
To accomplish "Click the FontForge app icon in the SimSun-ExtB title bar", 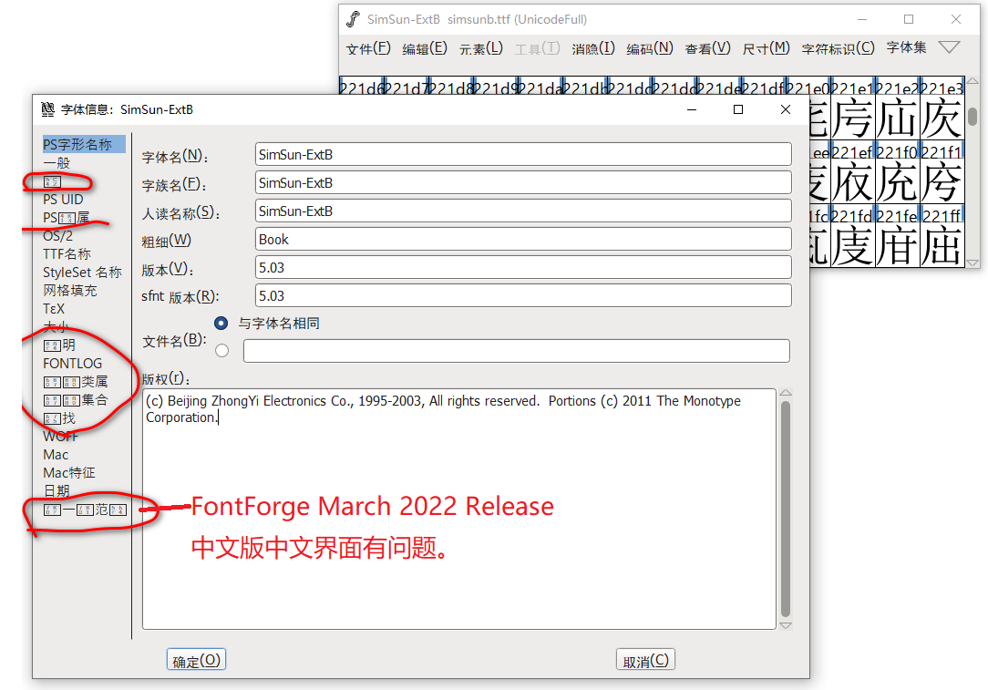I will 354,18.
